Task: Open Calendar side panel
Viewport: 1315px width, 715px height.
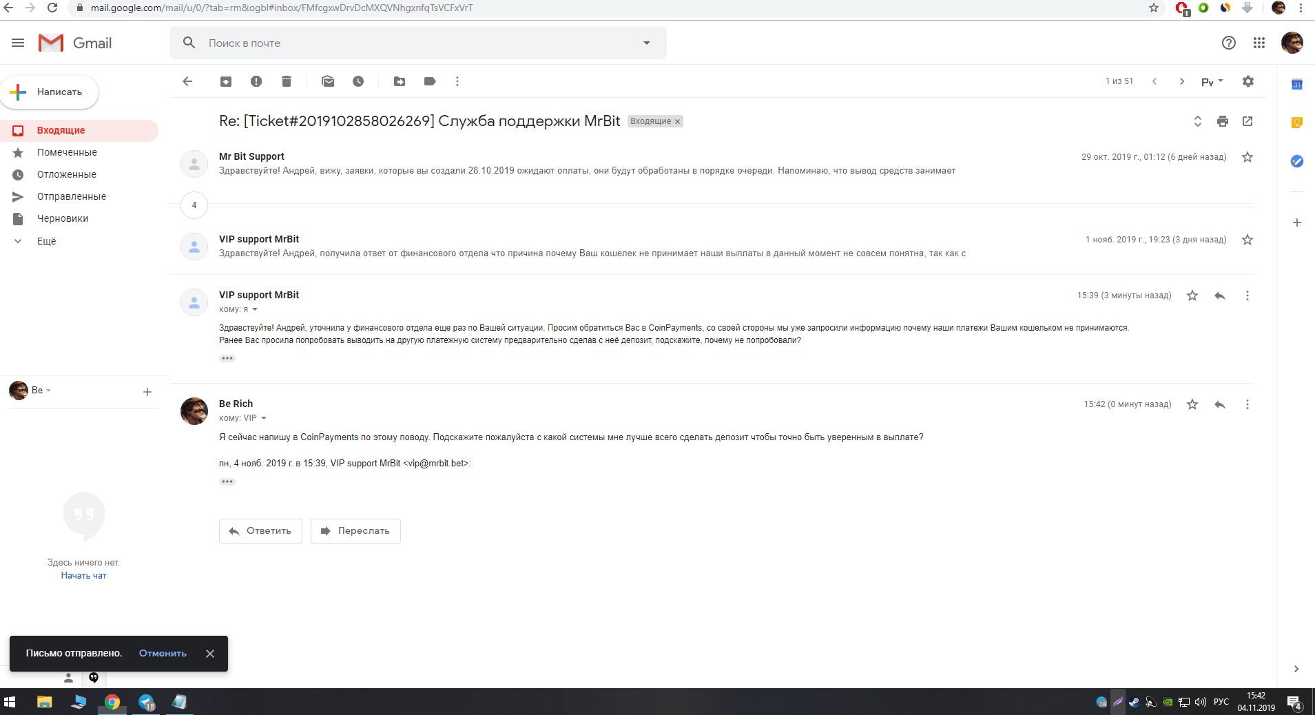Action: 1297,85
